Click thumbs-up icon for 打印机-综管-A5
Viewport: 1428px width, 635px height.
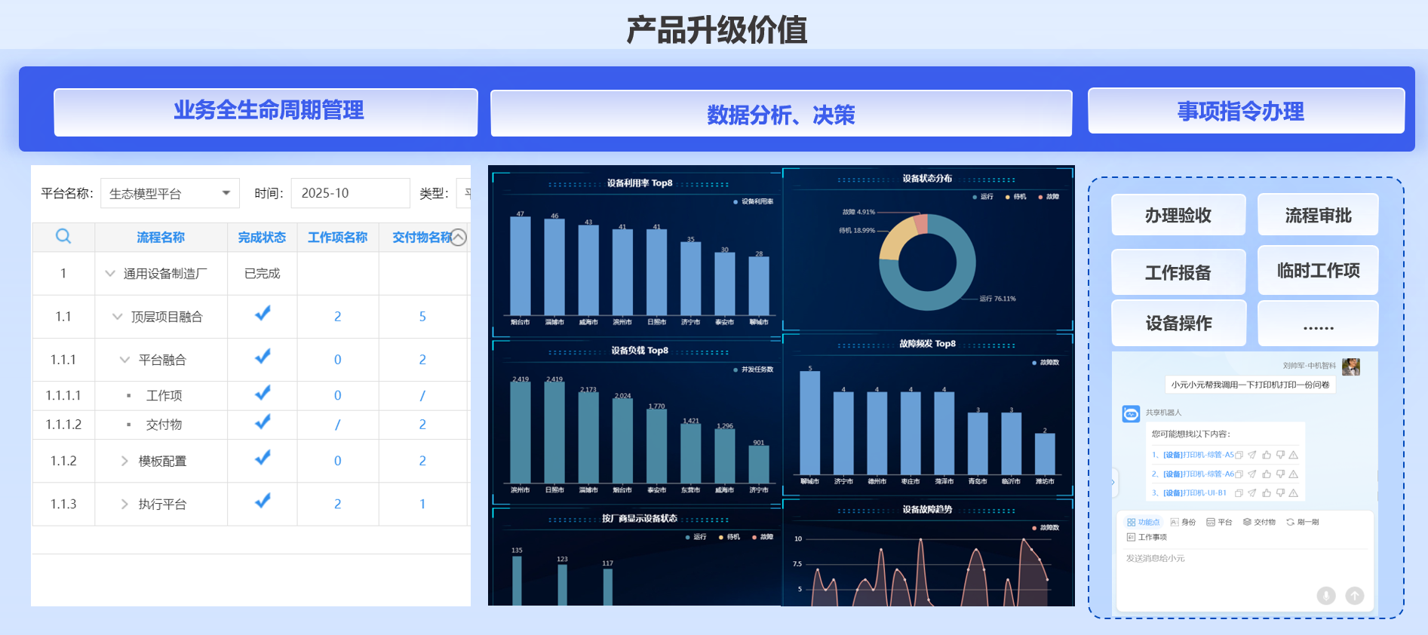click(x=1267, y=455)
